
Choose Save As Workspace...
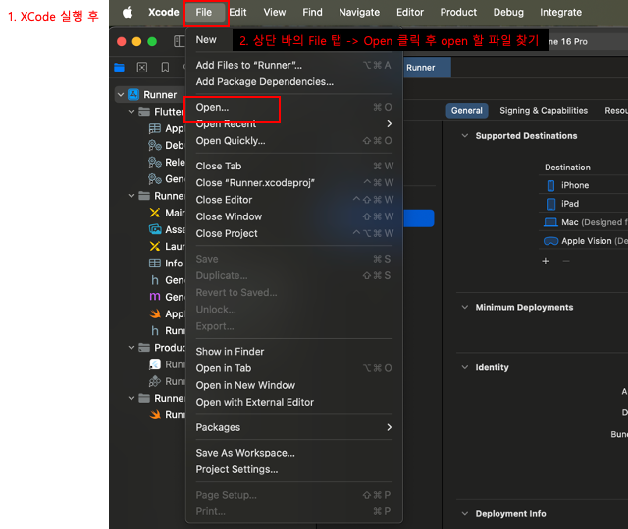[293, 453]
